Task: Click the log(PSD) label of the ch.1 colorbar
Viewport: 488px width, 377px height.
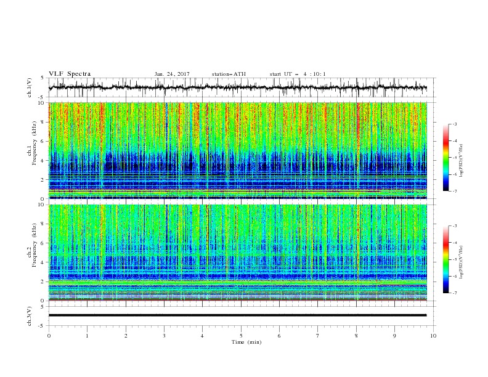Action: tap(462, 161)
